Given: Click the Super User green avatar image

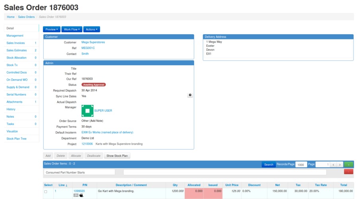Looking at the screenshot, I should (x=87, y=111).
